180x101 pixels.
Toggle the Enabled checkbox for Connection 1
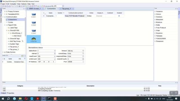[x=119, y=16]
